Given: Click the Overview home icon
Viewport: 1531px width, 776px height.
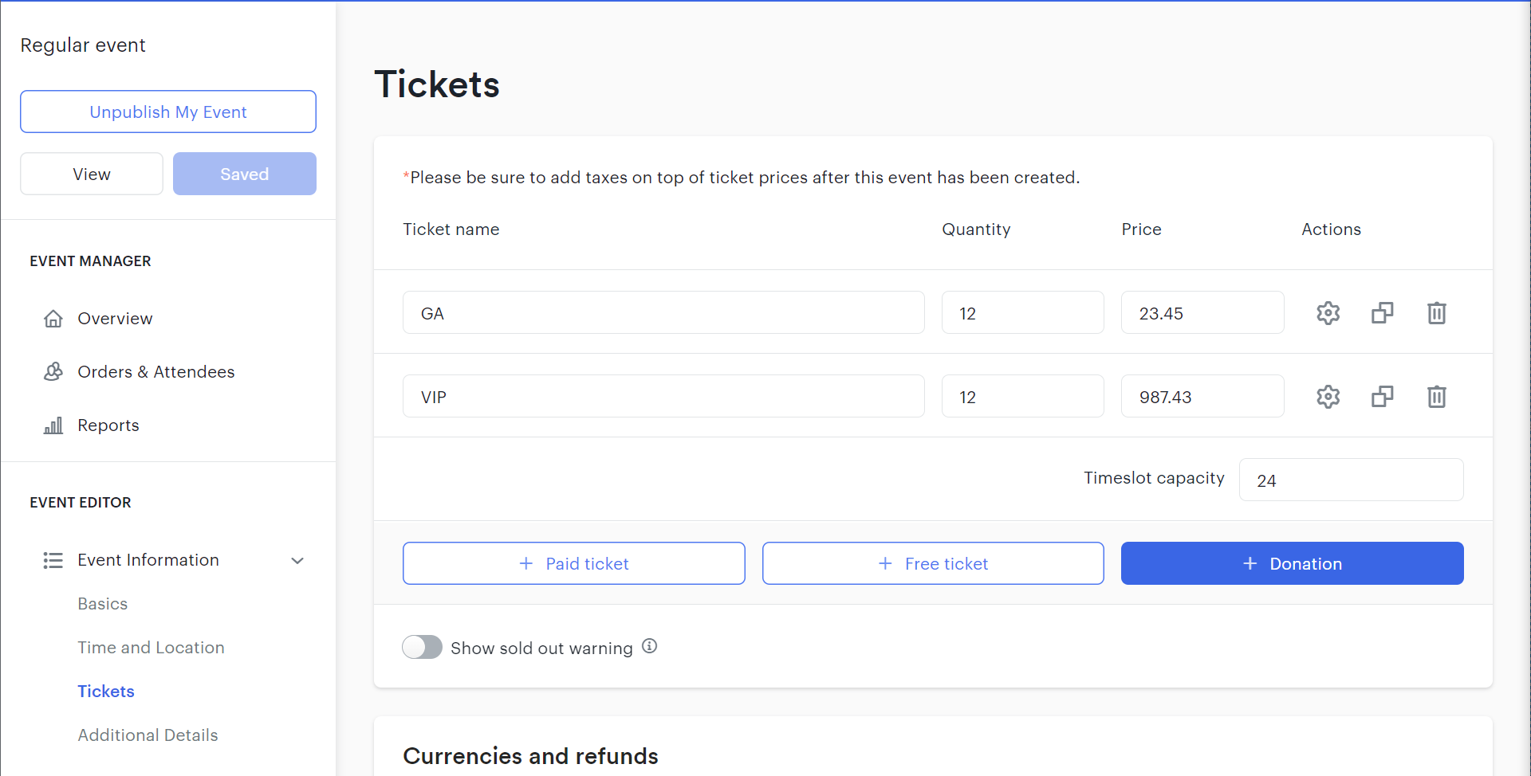Looking at the screenshot, I should click(53, 319).
